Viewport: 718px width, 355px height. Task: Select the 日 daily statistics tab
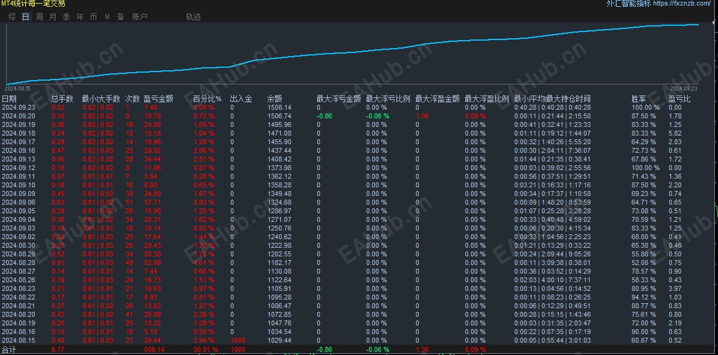point(26,17)
